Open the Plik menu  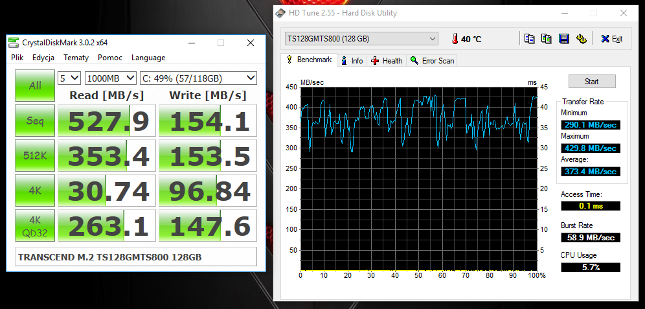(17, 58)
